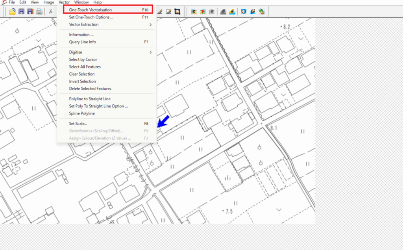Choose One-Touch Vectorisation from the menu
Screen dimensions: 403x250
tap(108, 10)
